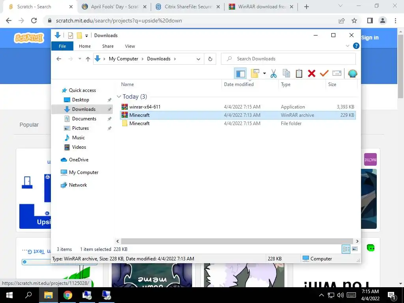The height and width of the screenshot is (303, 404).
Task: Open the Home ribbon tab
Action: [x=85, y=46]
